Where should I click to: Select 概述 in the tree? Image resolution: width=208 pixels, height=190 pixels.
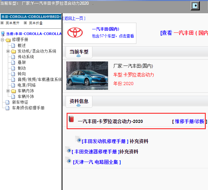22,45
